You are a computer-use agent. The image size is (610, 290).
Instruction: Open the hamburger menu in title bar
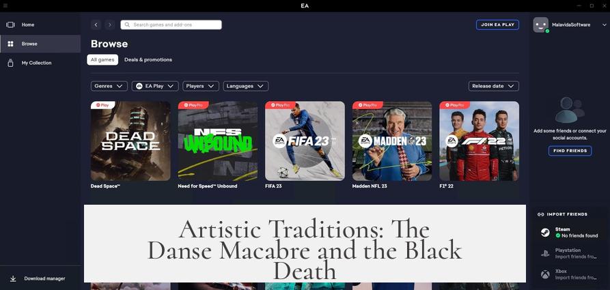tap(5, 6)
